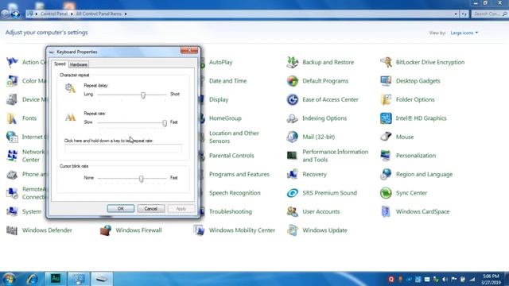This screenshot has width=509, height=286.
Task: Open the Windows Mobility Center icon
Action: (199, 230)
